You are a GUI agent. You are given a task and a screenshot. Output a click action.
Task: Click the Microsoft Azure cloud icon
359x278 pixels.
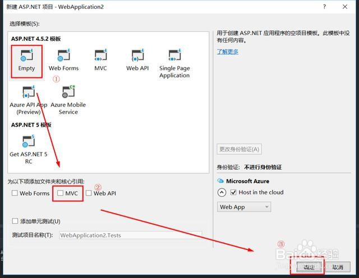click(220, 181)
